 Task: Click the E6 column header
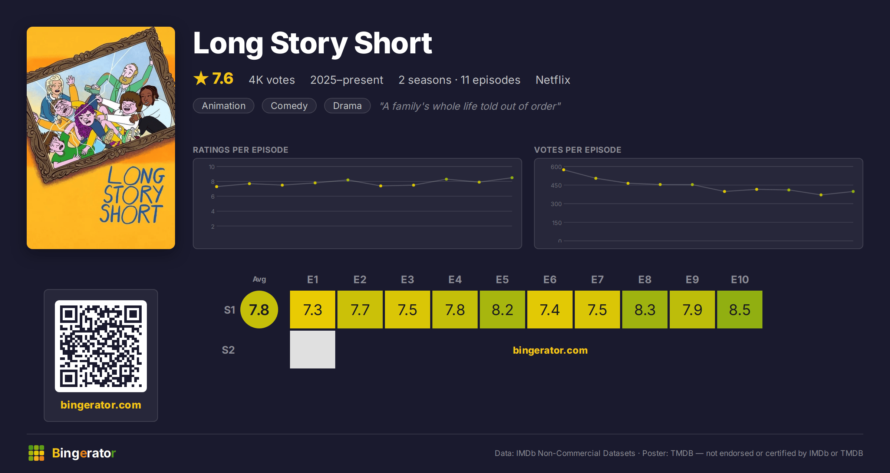click(550, 279)
